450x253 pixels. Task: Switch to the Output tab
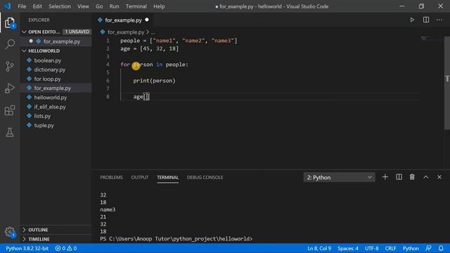point(140,177)
